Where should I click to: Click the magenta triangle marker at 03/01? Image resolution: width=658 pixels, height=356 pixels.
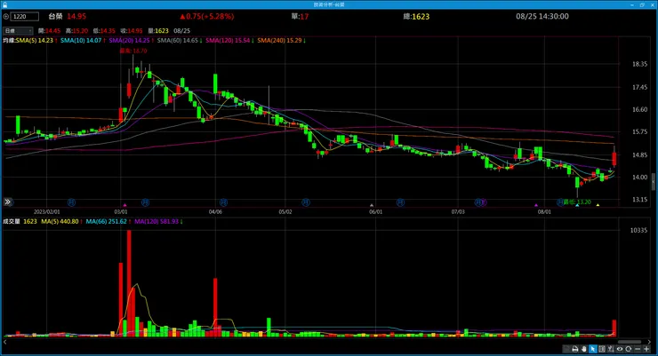point(124,205)
